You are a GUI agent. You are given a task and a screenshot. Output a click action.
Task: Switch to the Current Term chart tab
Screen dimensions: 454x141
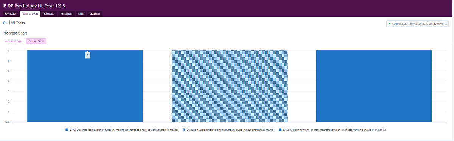tap(36, 41)
